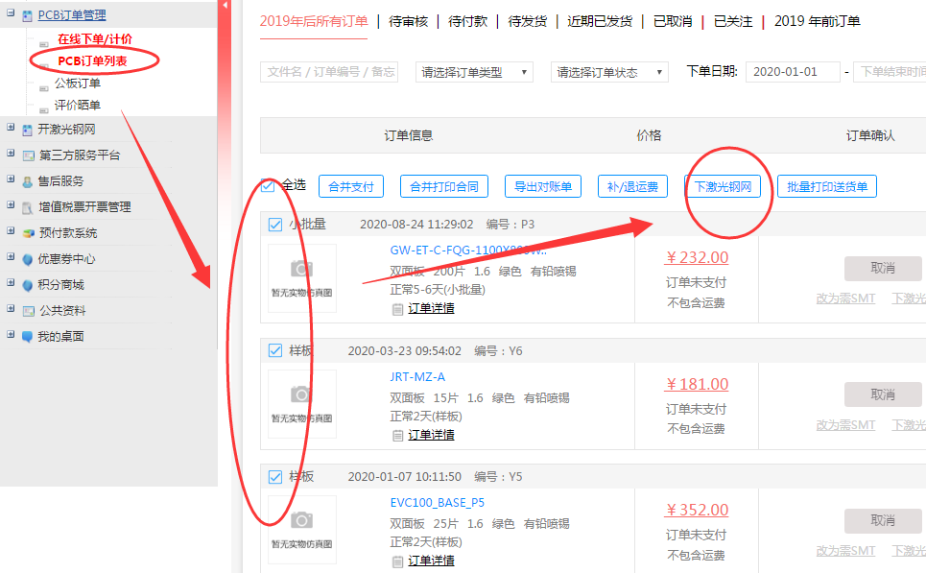Switch to the 待付款 tab
Viewport: 926px width, 573px height.
(x=467, y=21)
